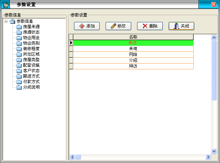Image resolution: width=220 pixels, height=163 pixels.
Task: Choose 物业类别 in the parameter tree
Action: pyautogui.click(x=31, y=43)
